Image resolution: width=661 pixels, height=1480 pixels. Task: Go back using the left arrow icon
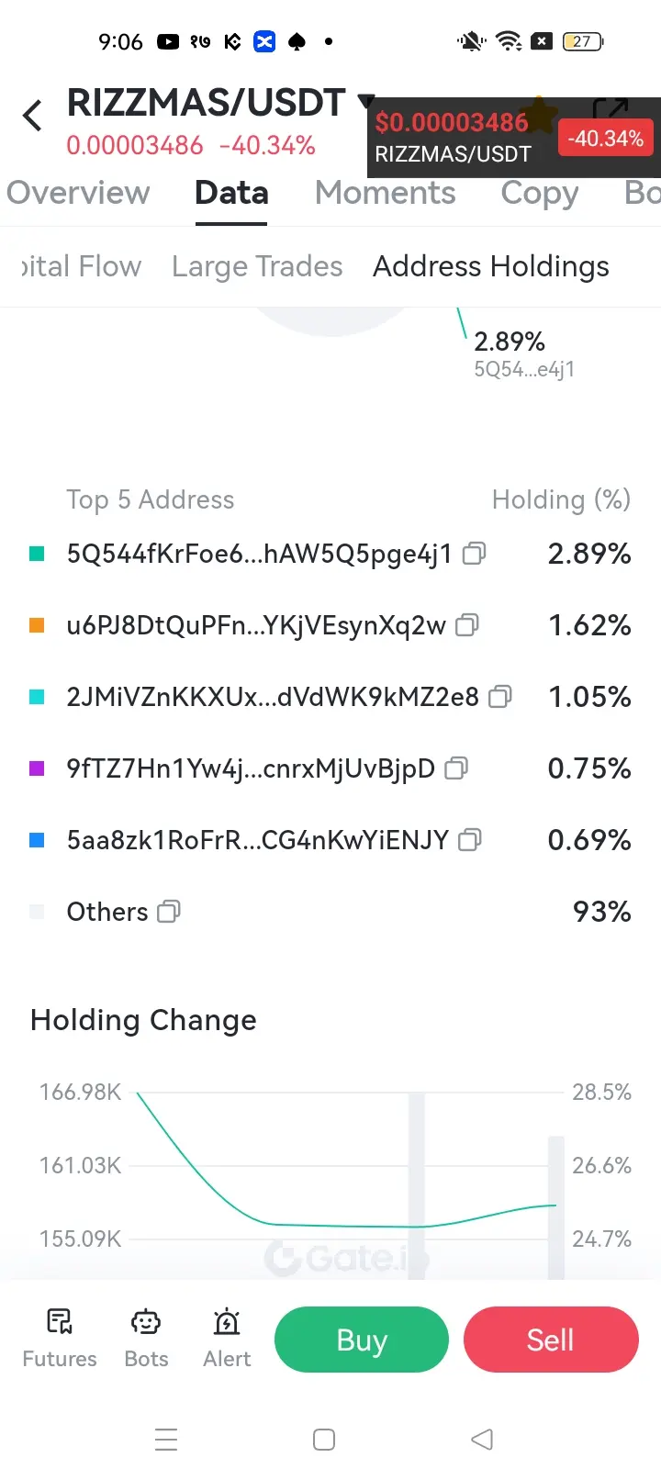[x=32, y=117]
